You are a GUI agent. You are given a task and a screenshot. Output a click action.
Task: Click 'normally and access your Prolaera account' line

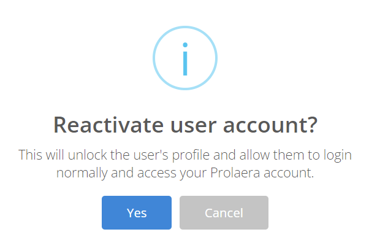point(185,173)
